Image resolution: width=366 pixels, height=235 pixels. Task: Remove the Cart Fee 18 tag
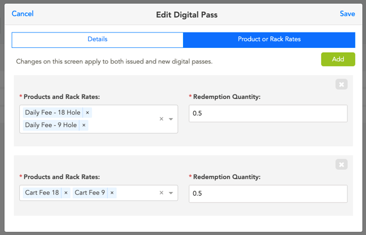pos(66,193)
